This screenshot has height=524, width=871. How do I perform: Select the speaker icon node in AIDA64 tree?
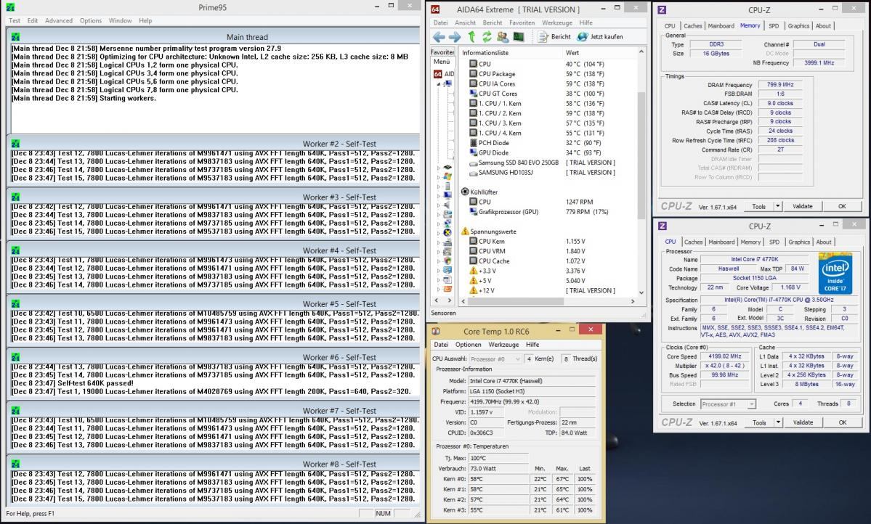tap(447, 205)
